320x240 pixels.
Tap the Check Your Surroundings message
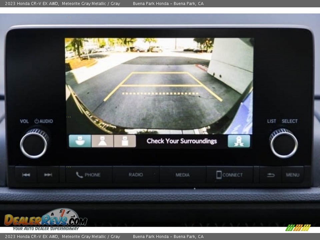(182, 141)
